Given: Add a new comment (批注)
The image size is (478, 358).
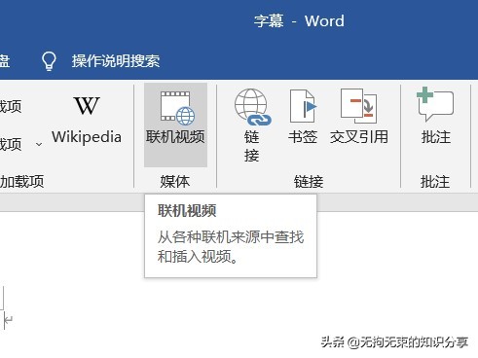Looking at the screenshot, I should pos(436,116).
